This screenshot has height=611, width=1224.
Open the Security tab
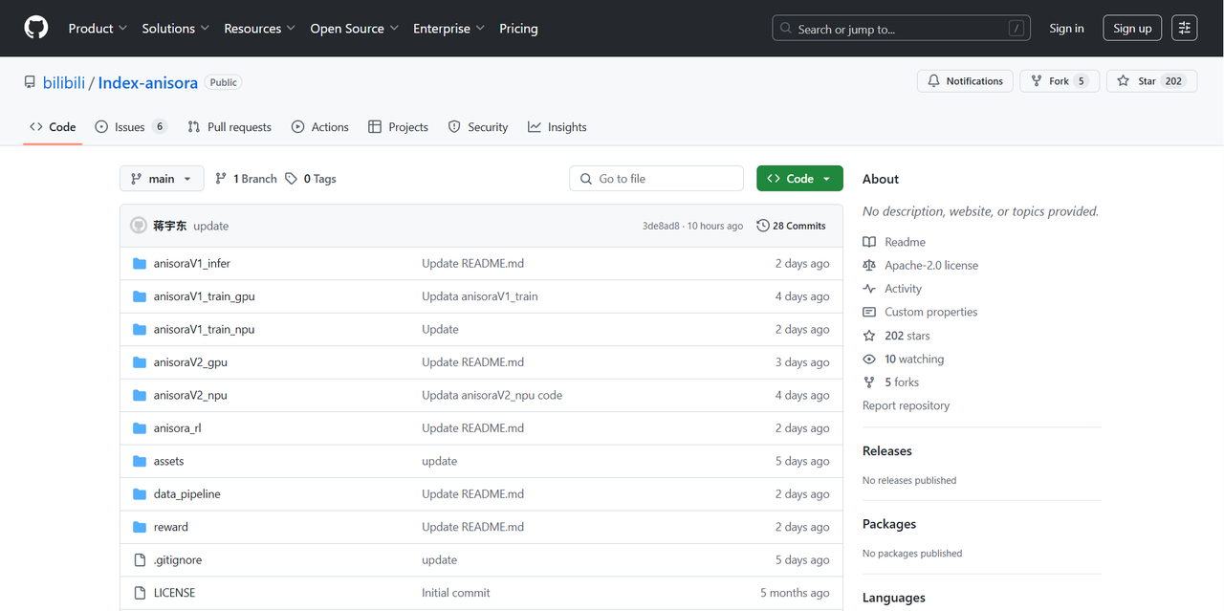point(478,127)
